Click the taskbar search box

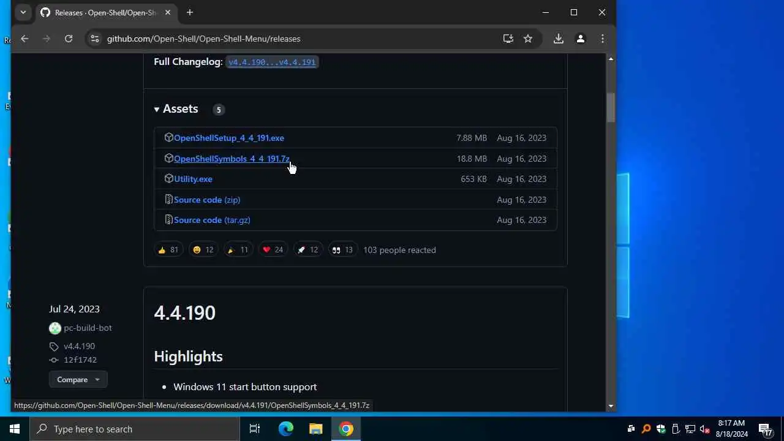point(134,429)
